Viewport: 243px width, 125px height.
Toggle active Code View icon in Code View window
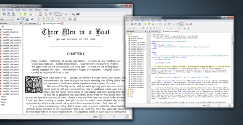point(181,24)
